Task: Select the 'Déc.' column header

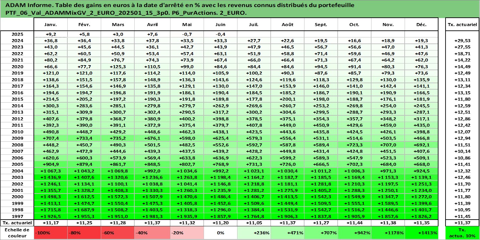Action: [x=421, y=25]
